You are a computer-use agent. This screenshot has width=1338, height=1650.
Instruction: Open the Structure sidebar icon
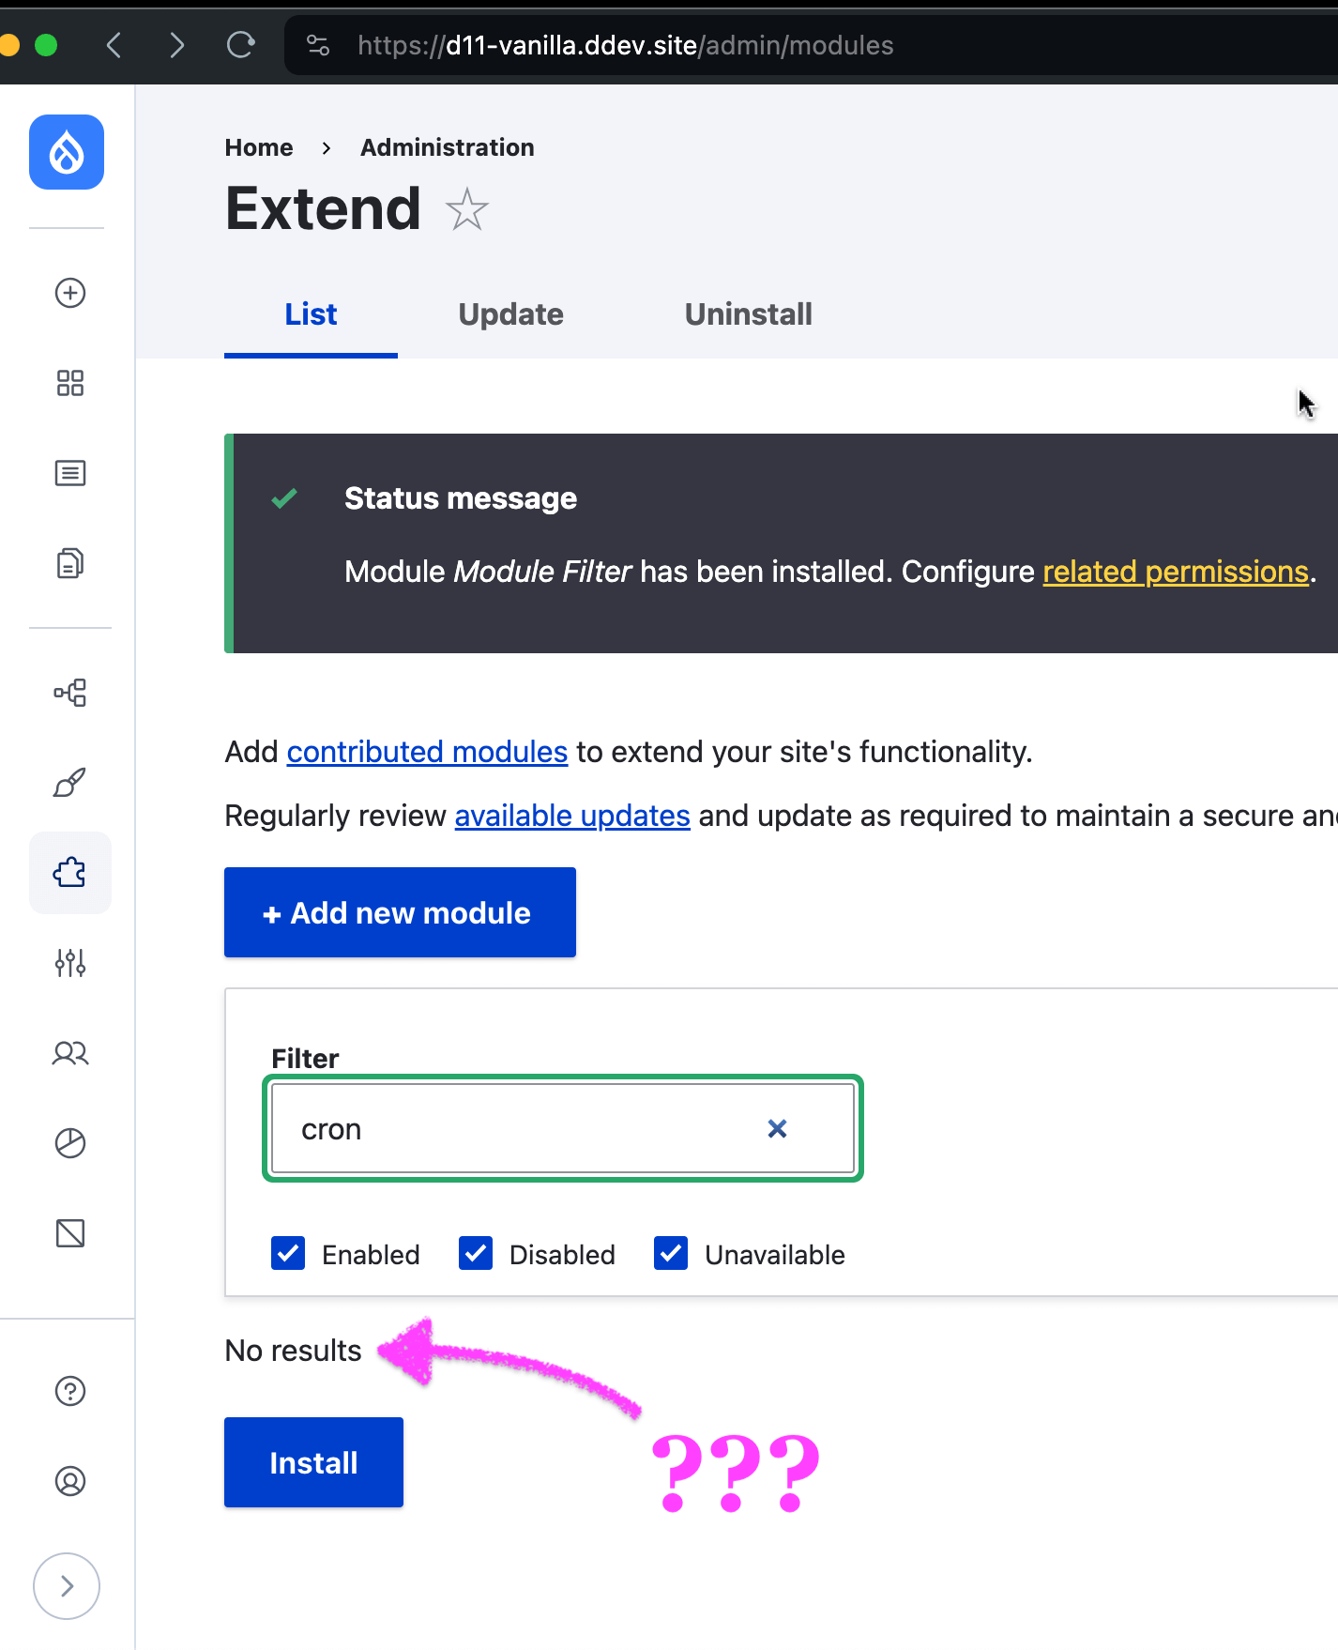[70, 693]
